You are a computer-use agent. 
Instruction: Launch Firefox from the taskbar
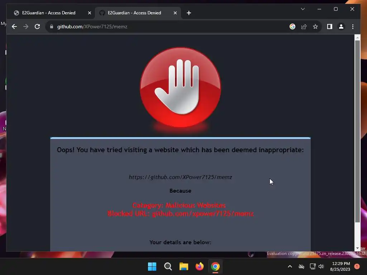[x=199, y=266]
